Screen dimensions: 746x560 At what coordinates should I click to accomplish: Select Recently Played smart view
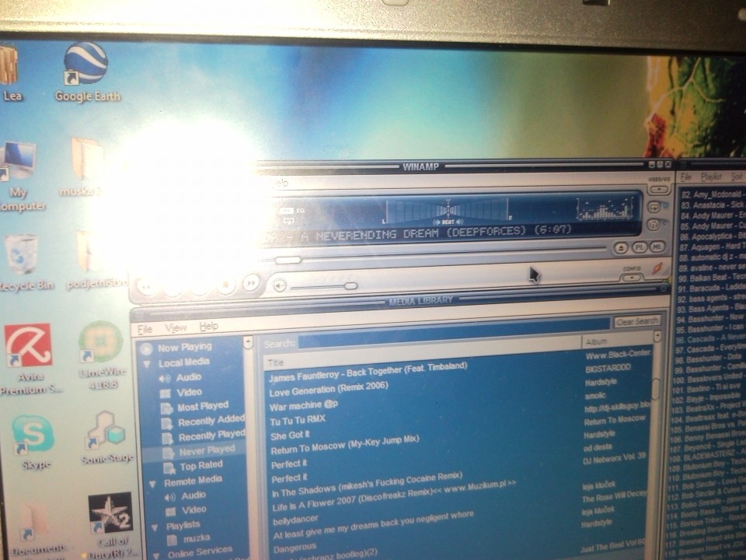tap(211, 436)
